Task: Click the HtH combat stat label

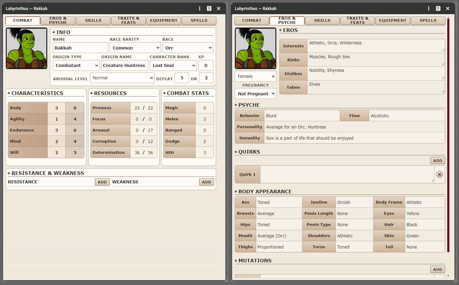Action: pos(179,153)
